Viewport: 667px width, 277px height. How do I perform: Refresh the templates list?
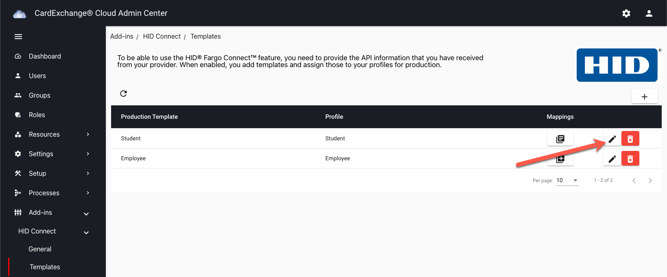click(x=124, y=94)
